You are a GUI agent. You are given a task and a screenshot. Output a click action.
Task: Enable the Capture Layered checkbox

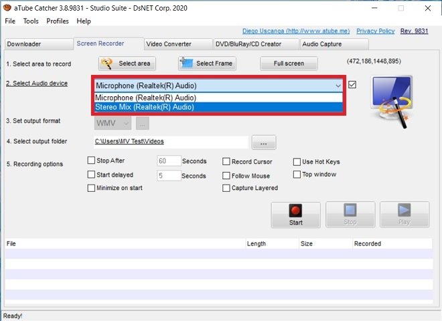(x=226, y=188)
